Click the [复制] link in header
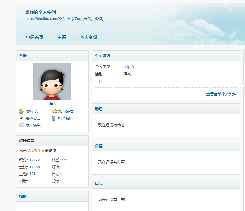Viewport: 245px width, 211px height. (x=87, y=19)
